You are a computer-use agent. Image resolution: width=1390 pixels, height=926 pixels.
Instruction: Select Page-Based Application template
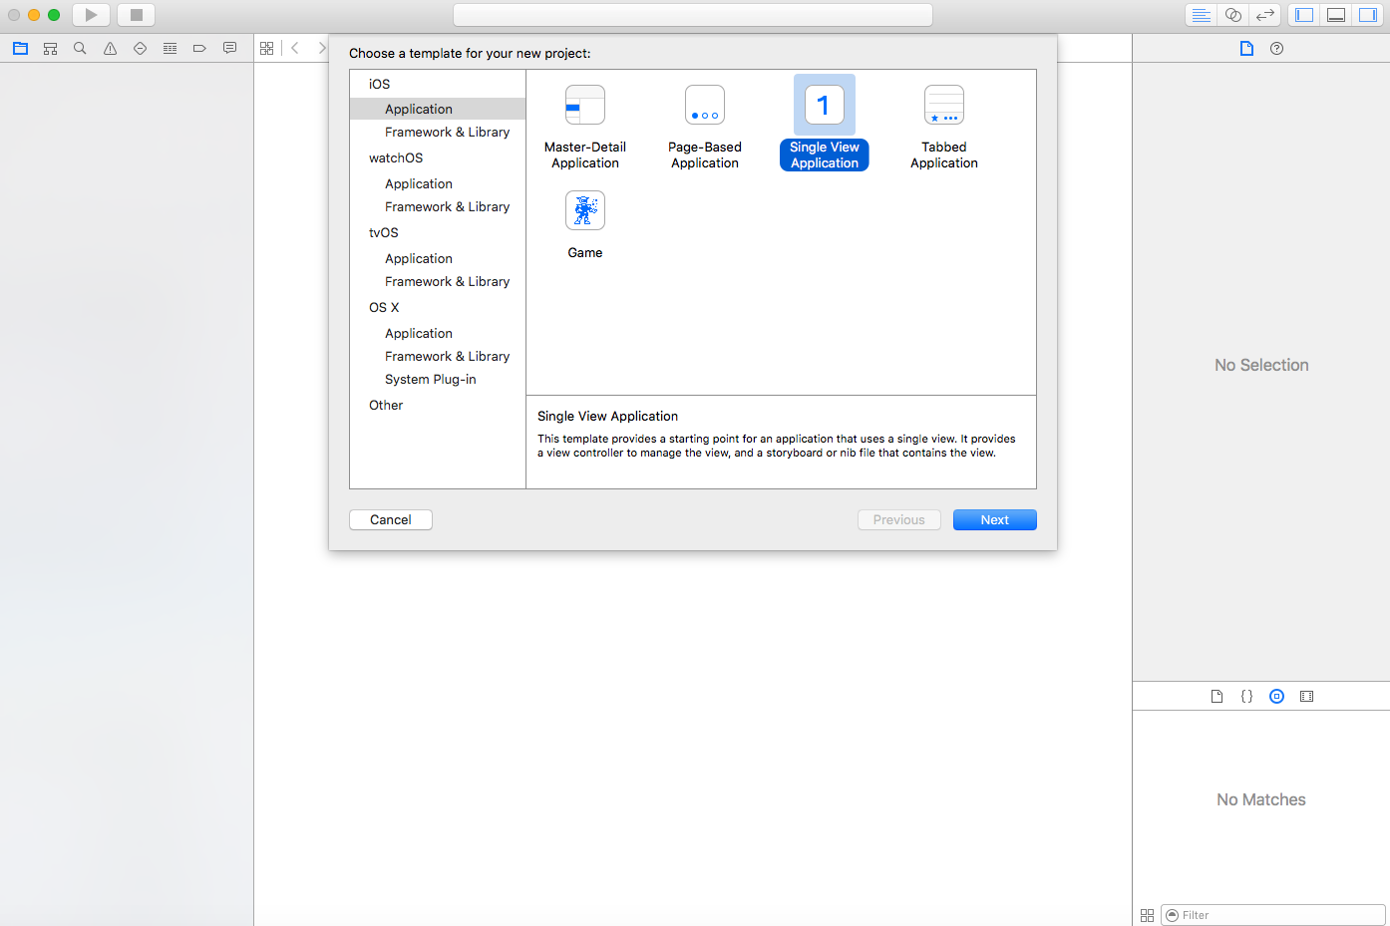[705, 128]
